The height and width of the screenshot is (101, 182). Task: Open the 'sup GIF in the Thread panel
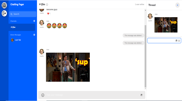166,25
